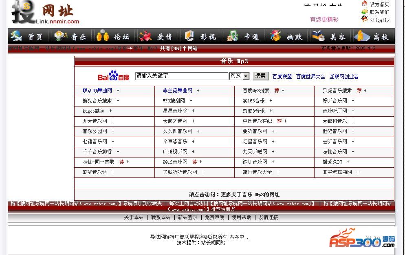Open the QQ12音乐网 link
The image size is (405, 255).
click(175, 162)
